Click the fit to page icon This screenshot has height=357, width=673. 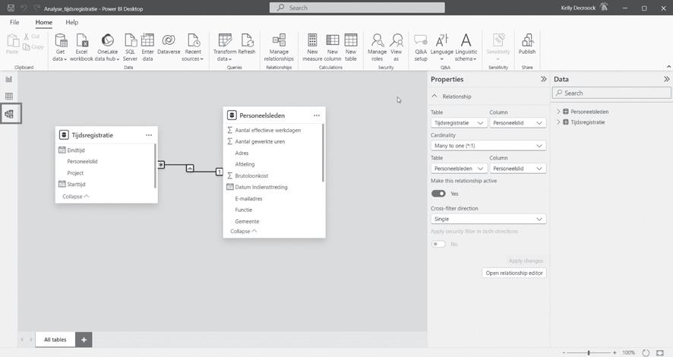click(x=660, y=352)
